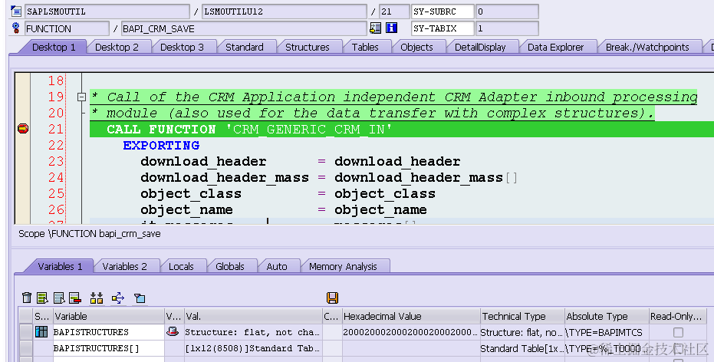The width and height of the screenshot is (714, 362).
Task: Switch to the Desktop 2 tab
Action: coord(117,47)
